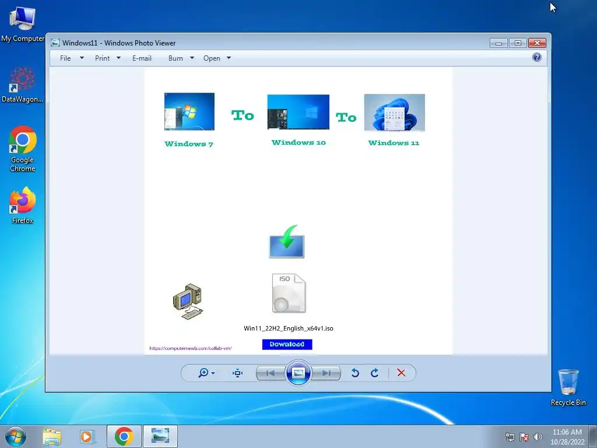
Task: Click the ISO file icon
Action: pos(289,293)
